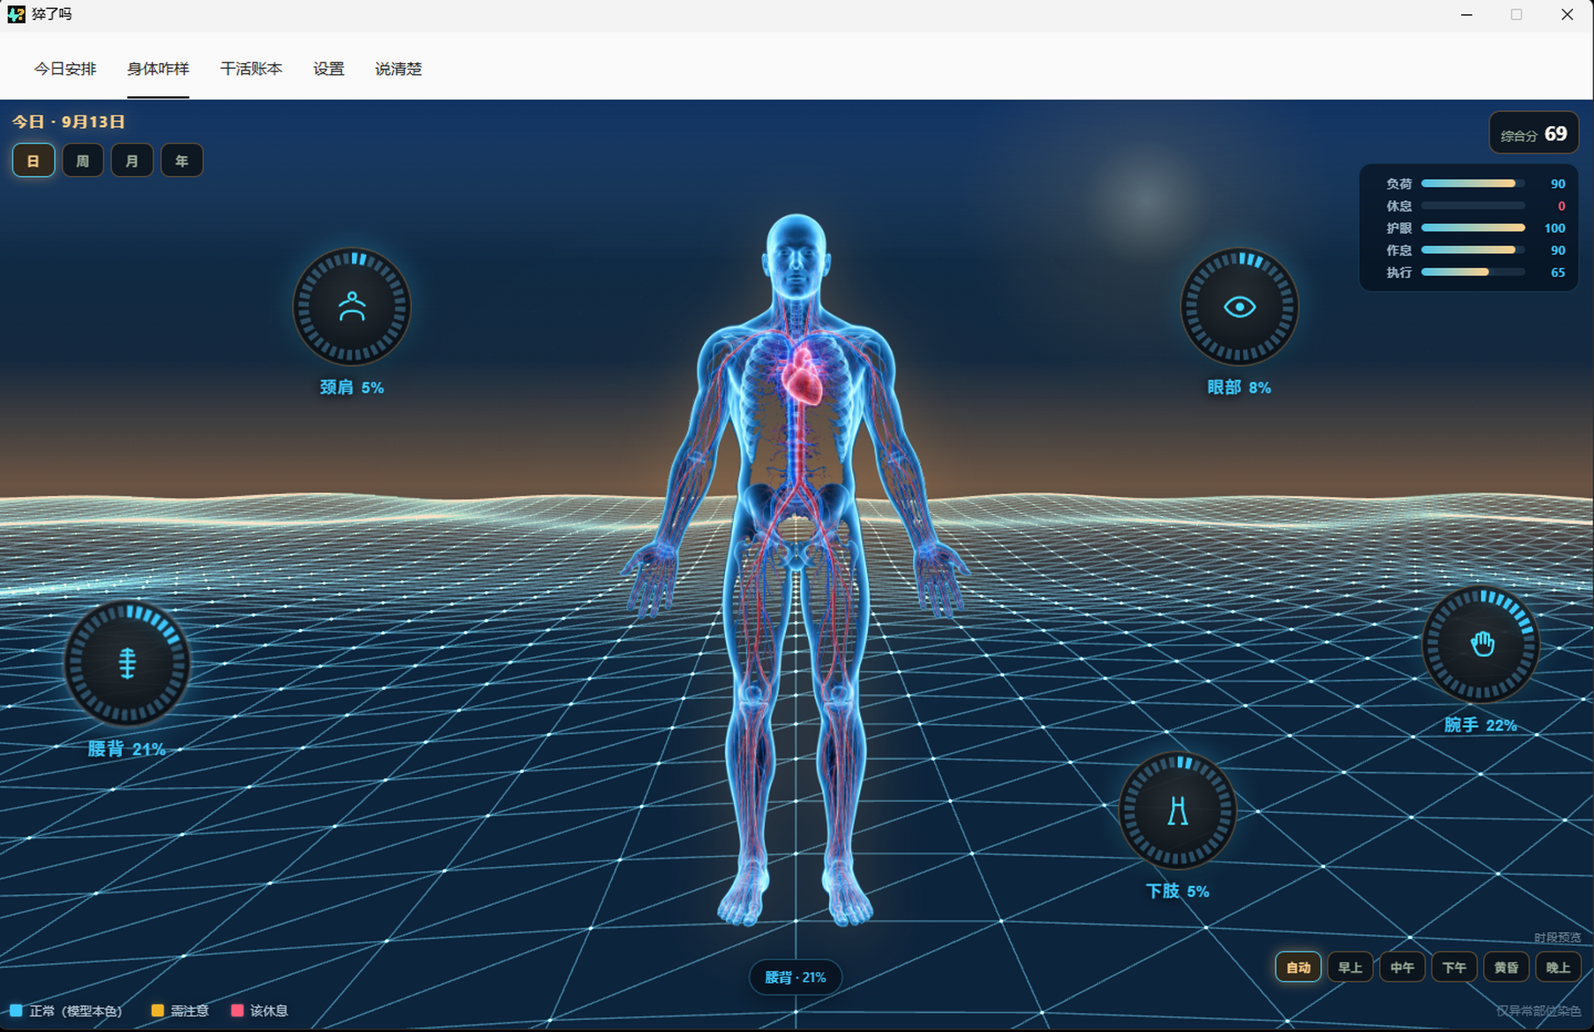Click the 时段预览 label
The image size is (1594, 1032).
pyautogui.click(x=1557, y=937)
